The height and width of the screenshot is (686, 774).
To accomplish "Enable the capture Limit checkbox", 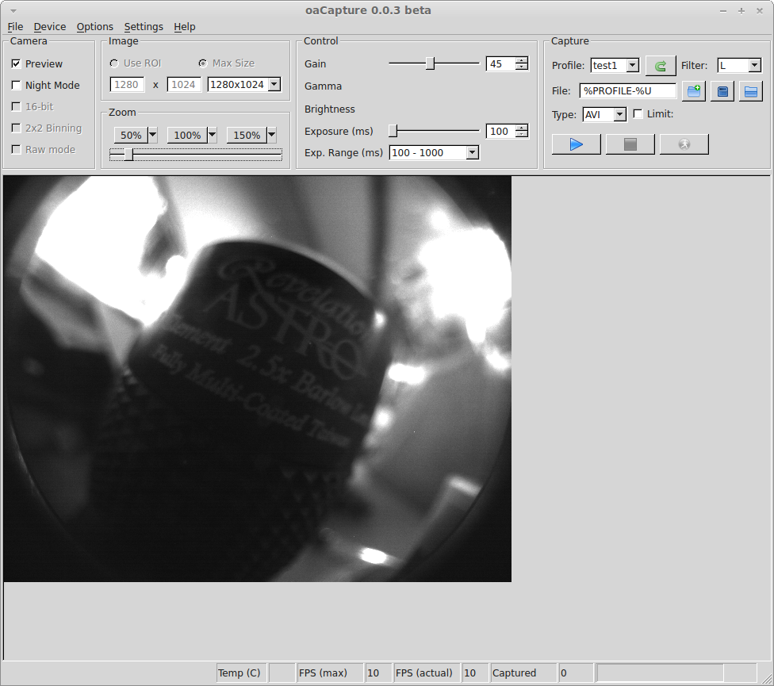I will [x=638, y=114].
